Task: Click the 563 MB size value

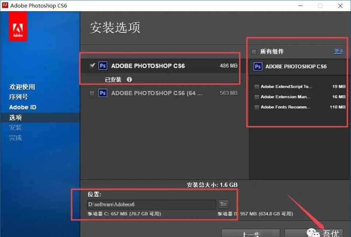Action: (x=229, y=93)
